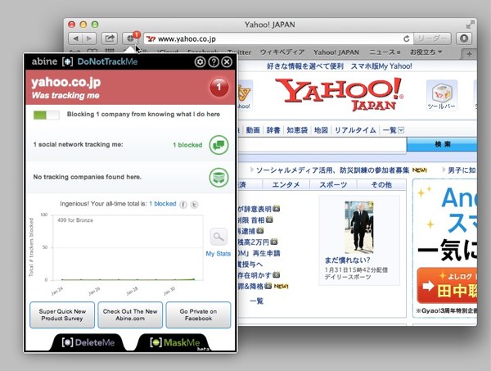Switch to スポーツ news tab

333,184
